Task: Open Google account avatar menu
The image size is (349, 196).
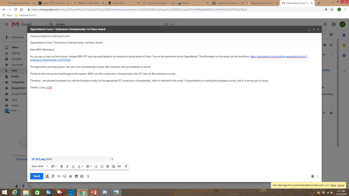Action: (342, 24)
